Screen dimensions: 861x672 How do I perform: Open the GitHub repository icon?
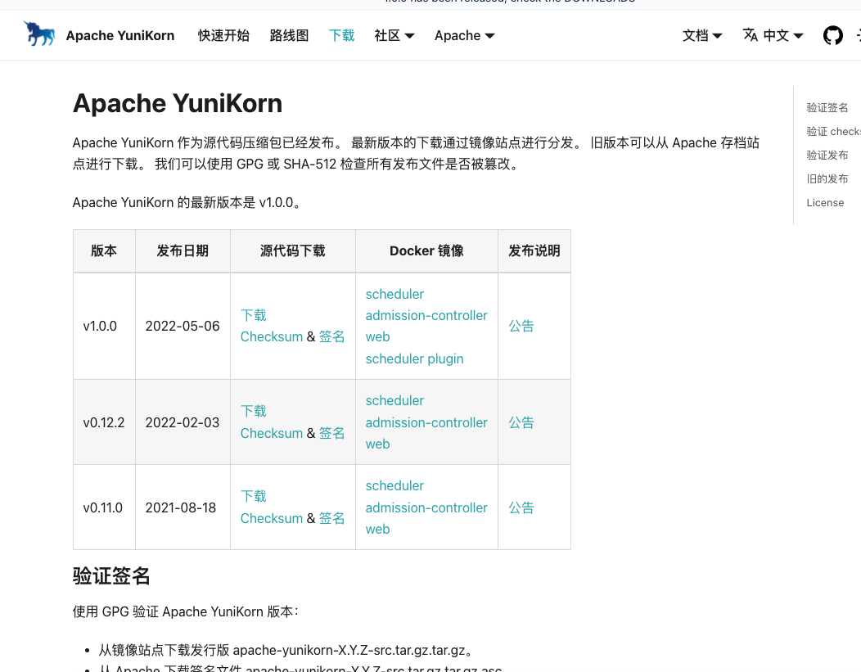pyautogui.click(x=833, y=36)
